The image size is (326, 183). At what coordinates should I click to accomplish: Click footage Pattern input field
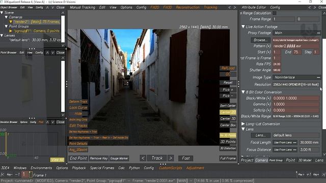pos(295,46)
